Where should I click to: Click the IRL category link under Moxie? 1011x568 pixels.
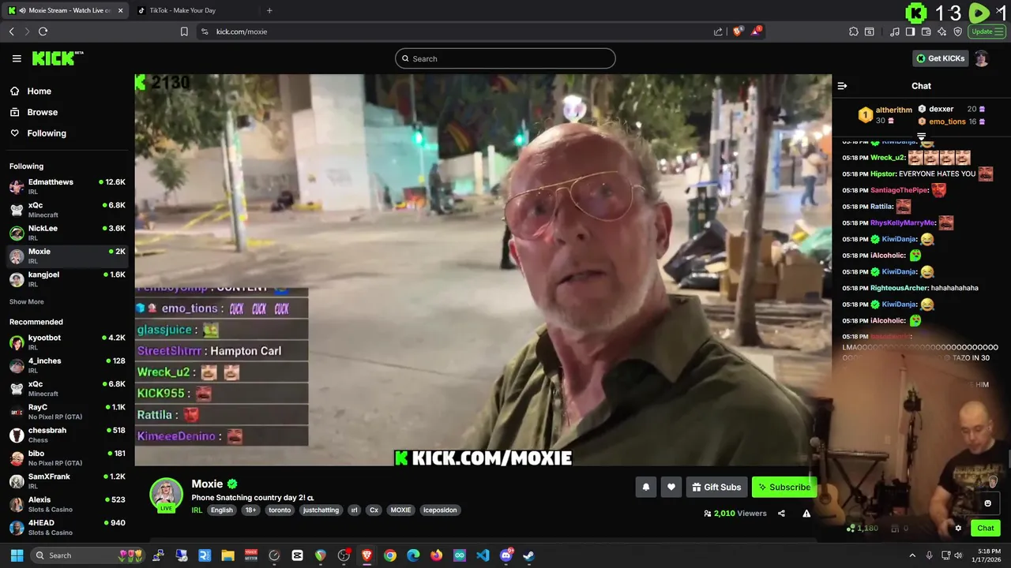point(197,510)
